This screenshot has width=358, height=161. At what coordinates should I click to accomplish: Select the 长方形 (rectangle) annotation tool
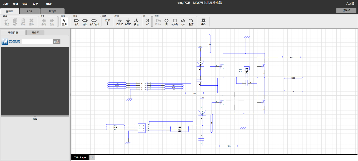[175, 22]
